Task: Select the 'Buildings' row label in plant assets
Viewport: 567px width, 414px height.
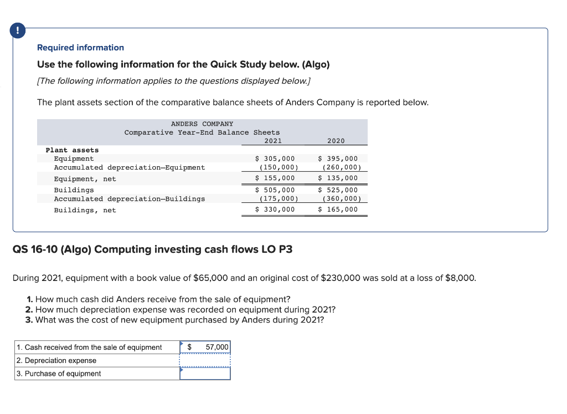Action: click(74, 190)
